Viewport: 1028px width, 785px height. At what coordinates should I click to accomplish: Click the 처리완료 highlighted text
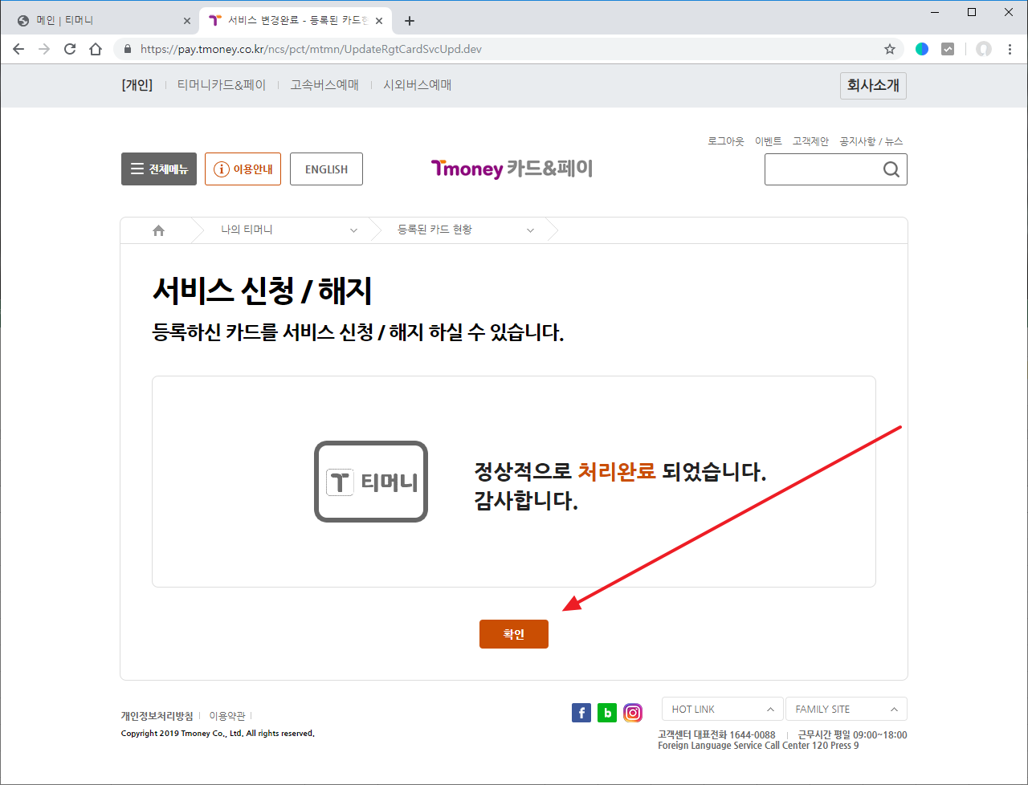(617, 471)
